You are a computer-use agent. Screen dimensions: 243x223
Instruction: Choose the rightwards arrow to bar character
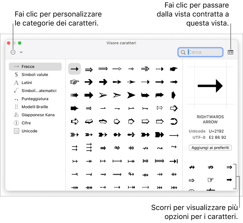174,161
